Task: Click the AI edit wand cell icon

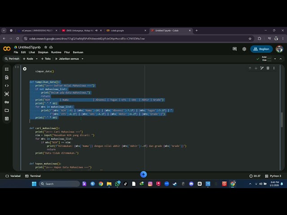Action: [x=262, y=68]
